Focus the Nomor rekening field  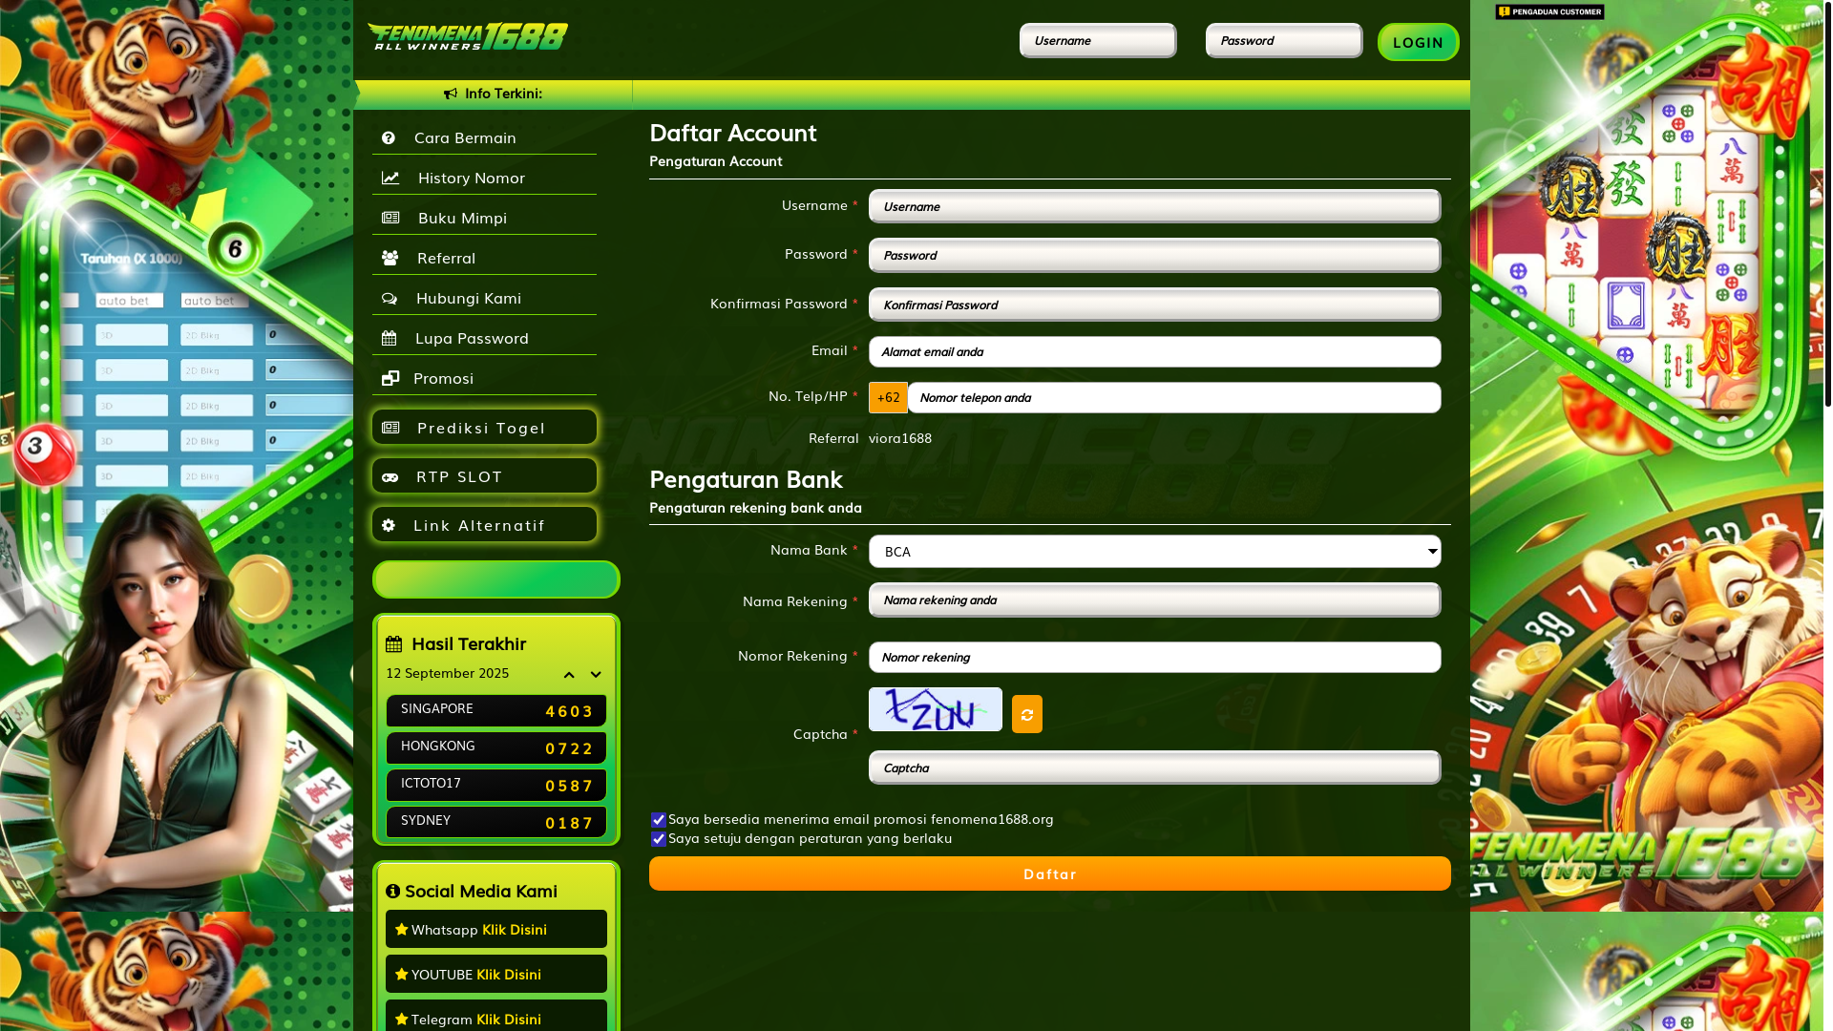pos(1155,657)
